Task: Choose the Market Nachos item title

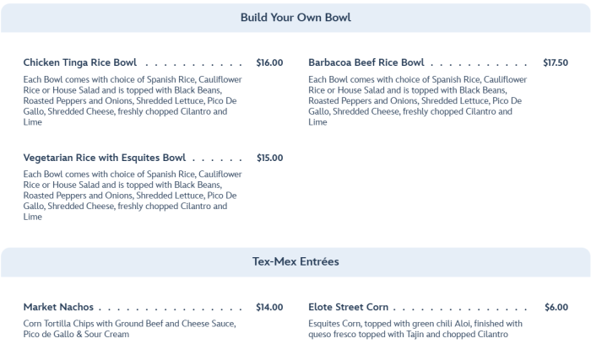Action: click(58, 307)
